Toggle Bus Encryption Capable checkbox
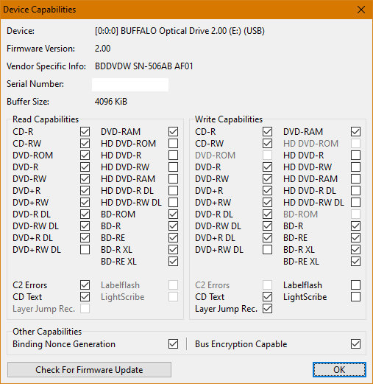This screenshot has height=384, width=373. click(x=355, y=344)
